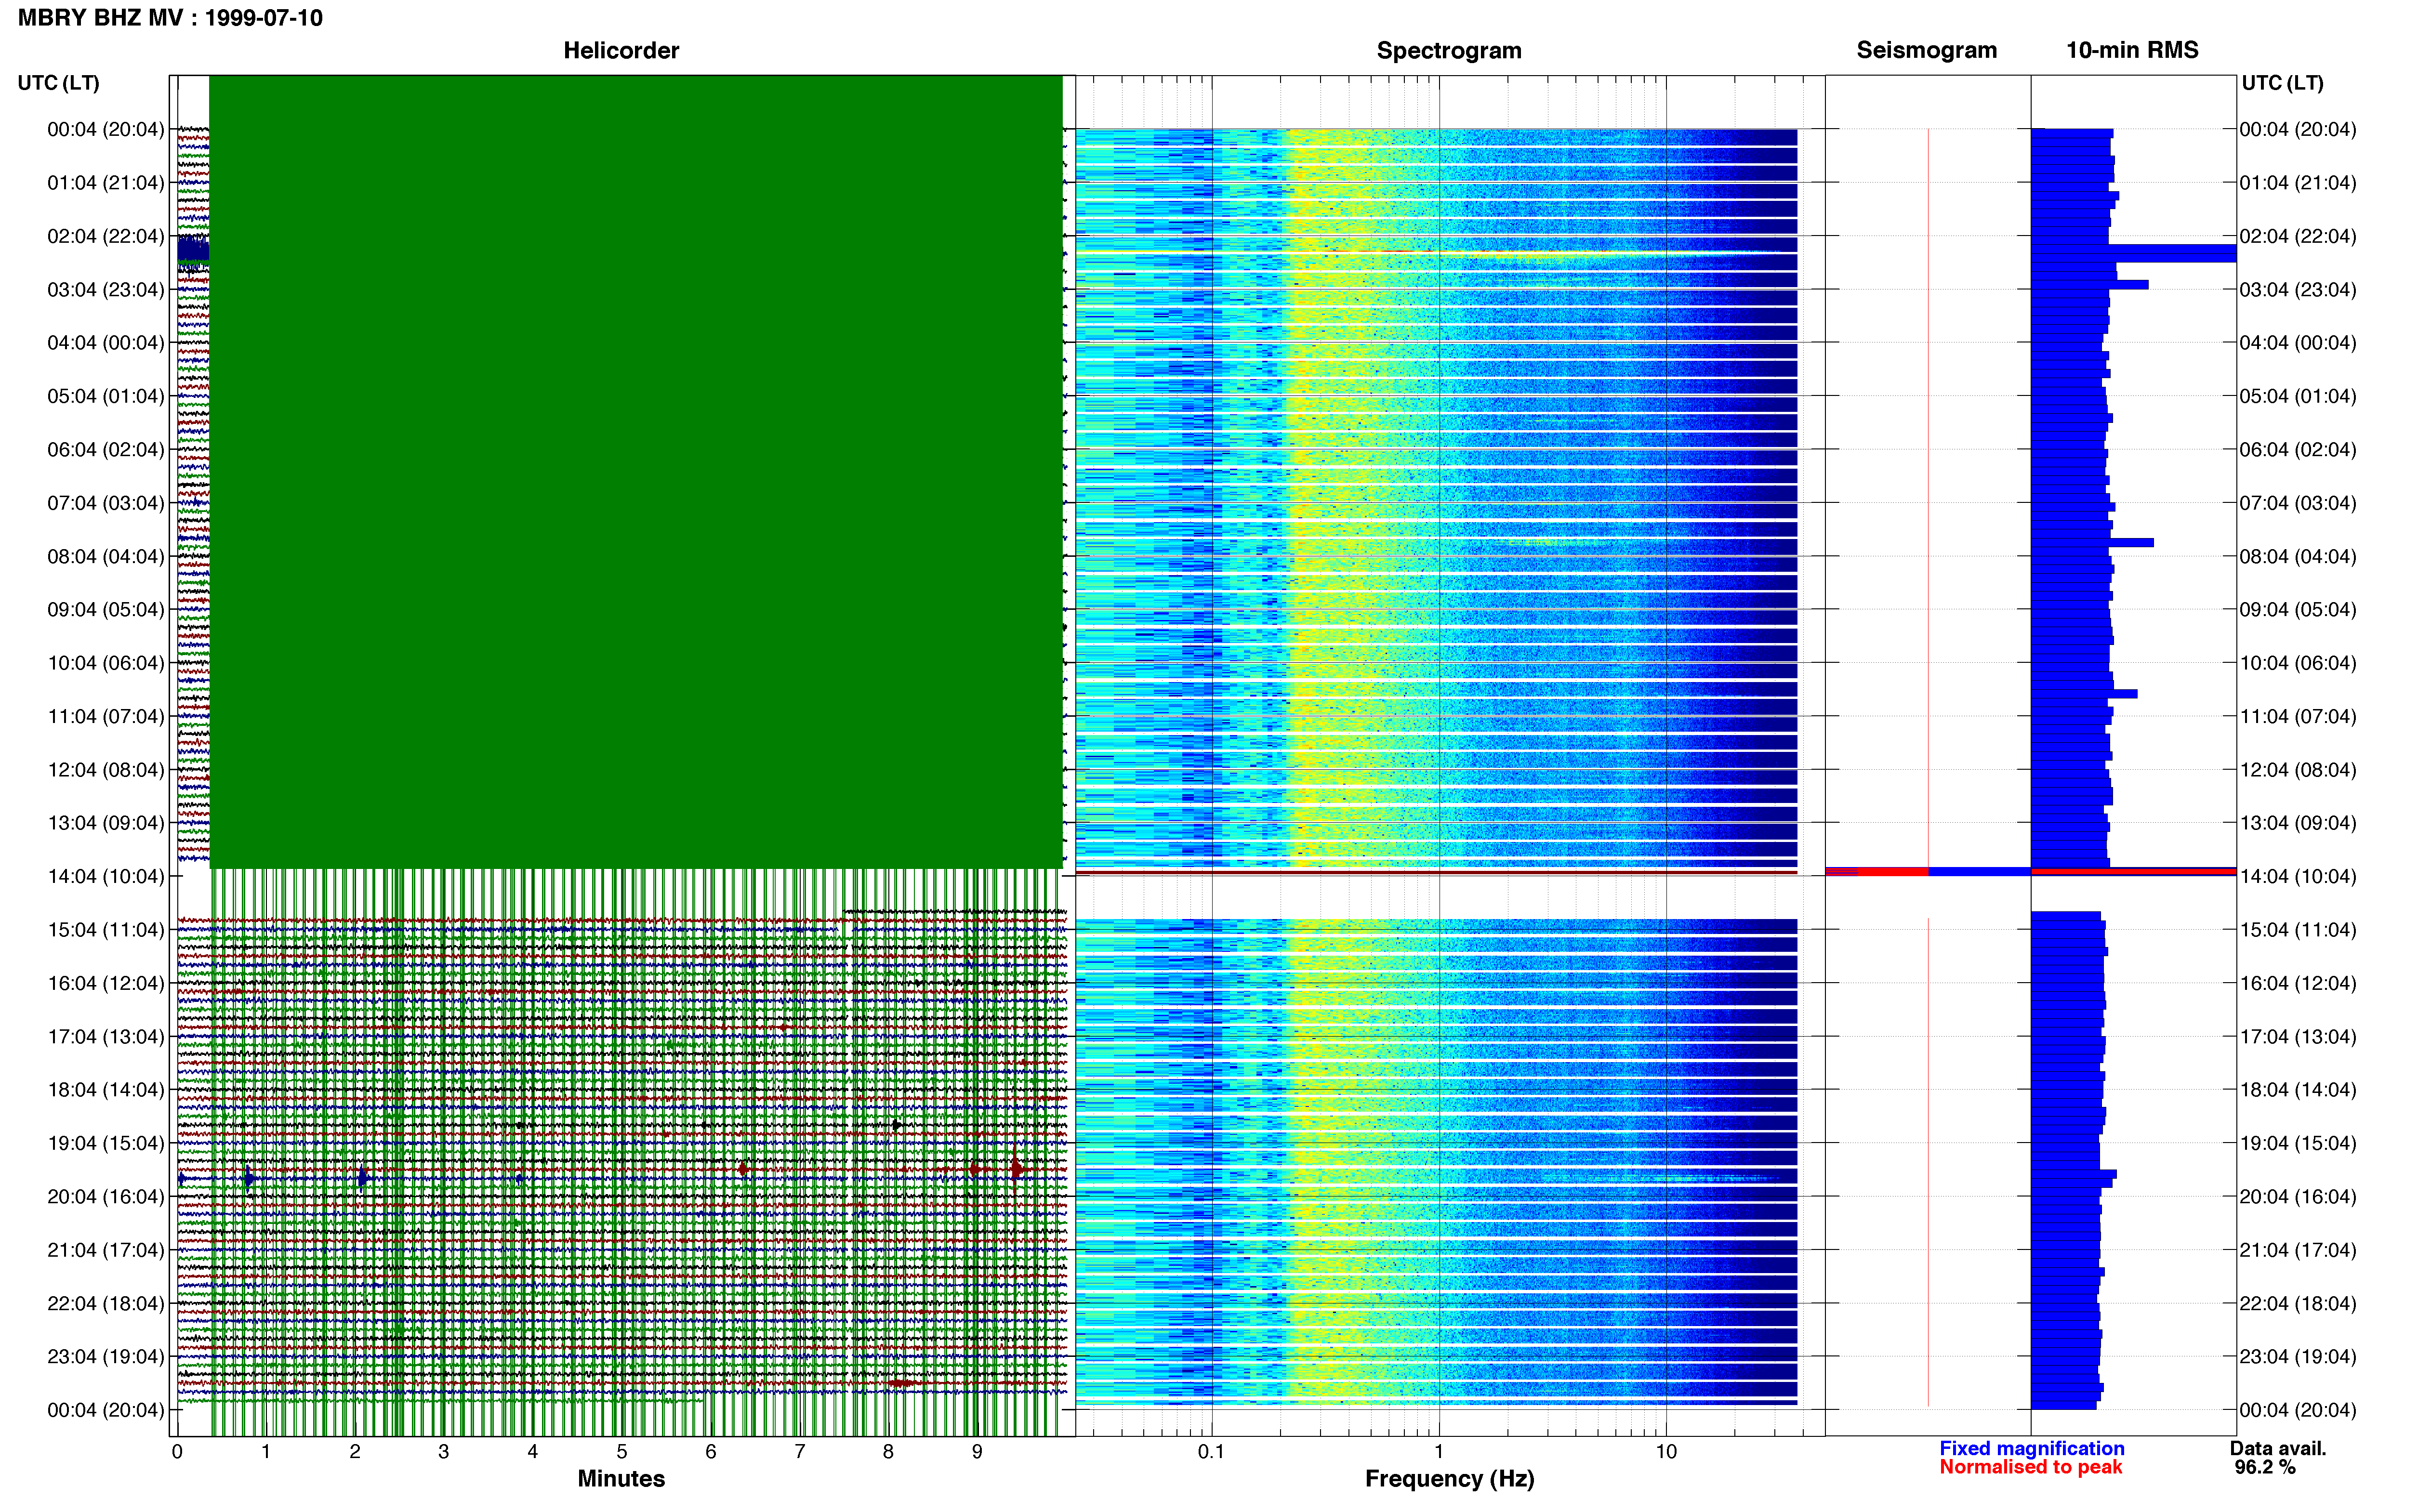Click the 5 tick on the Minutes axis
This screenshot has height=1512, width=2418.
tap(622, 1451)
